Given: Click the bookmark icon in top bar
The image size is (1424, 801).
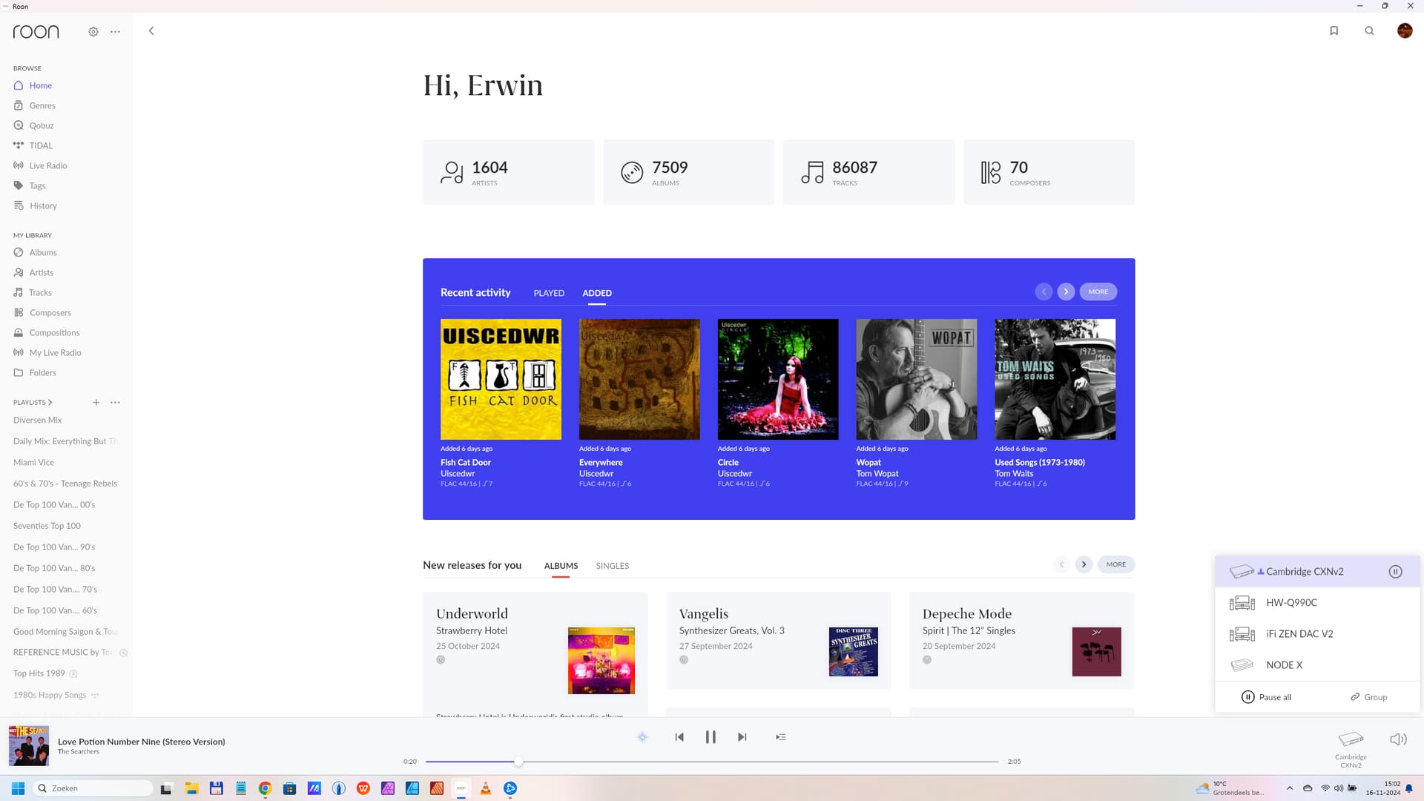Looking at the screenshot, I should 1334,31.
